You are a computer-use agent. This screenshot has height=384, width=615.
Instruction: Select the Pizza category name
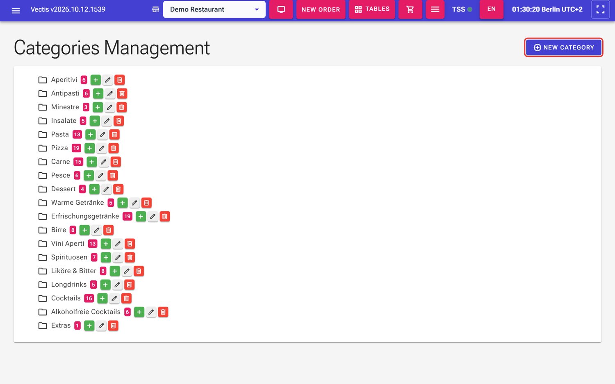[x=59, y=148]
